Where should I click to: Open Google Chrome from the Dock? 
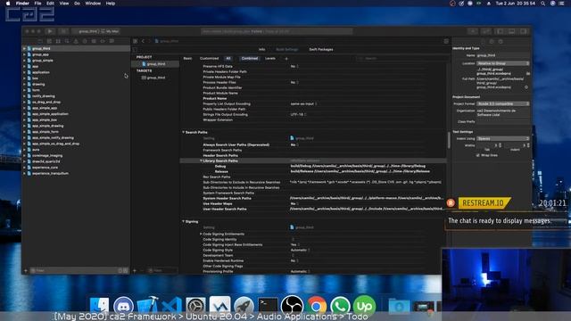coord(316,305)
